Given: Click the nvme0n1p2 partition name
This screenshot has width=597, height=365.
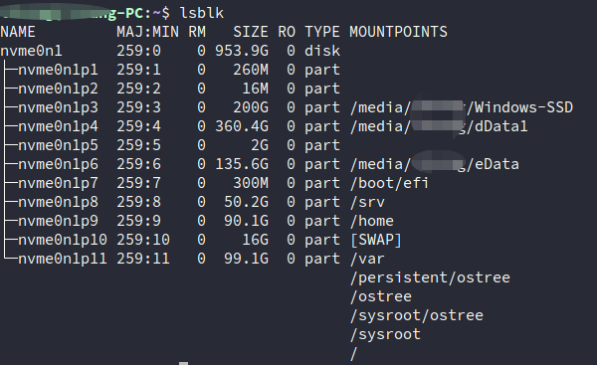Looking at the screenshot, I should click(x=59, y=89).
